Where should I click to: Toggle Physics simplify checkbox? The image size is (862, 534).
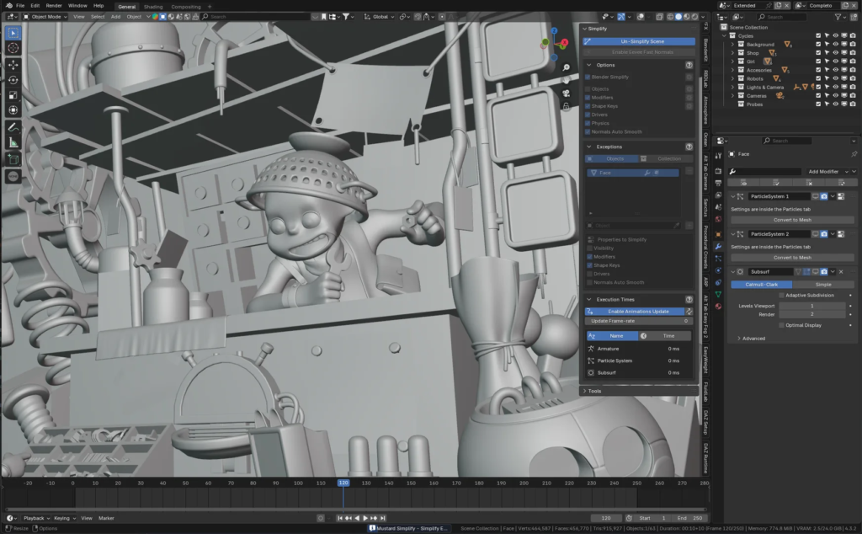point(588,123)
